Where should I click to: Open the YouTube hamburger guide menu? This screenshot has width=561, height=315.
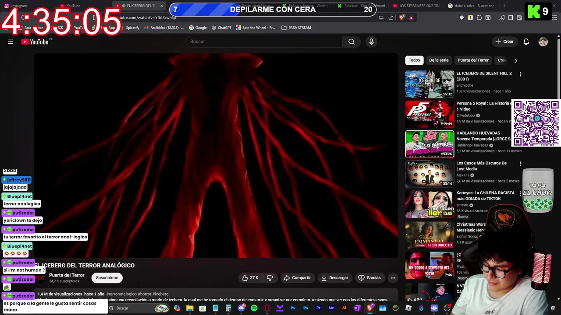click(11, 42)
